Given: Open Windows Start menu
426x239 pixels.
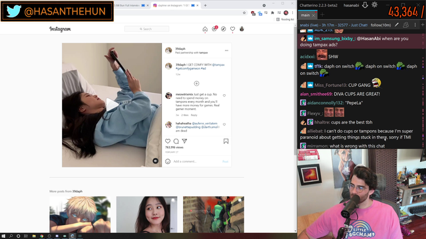Looking at the screenshot, I should (x=3, y=236).
